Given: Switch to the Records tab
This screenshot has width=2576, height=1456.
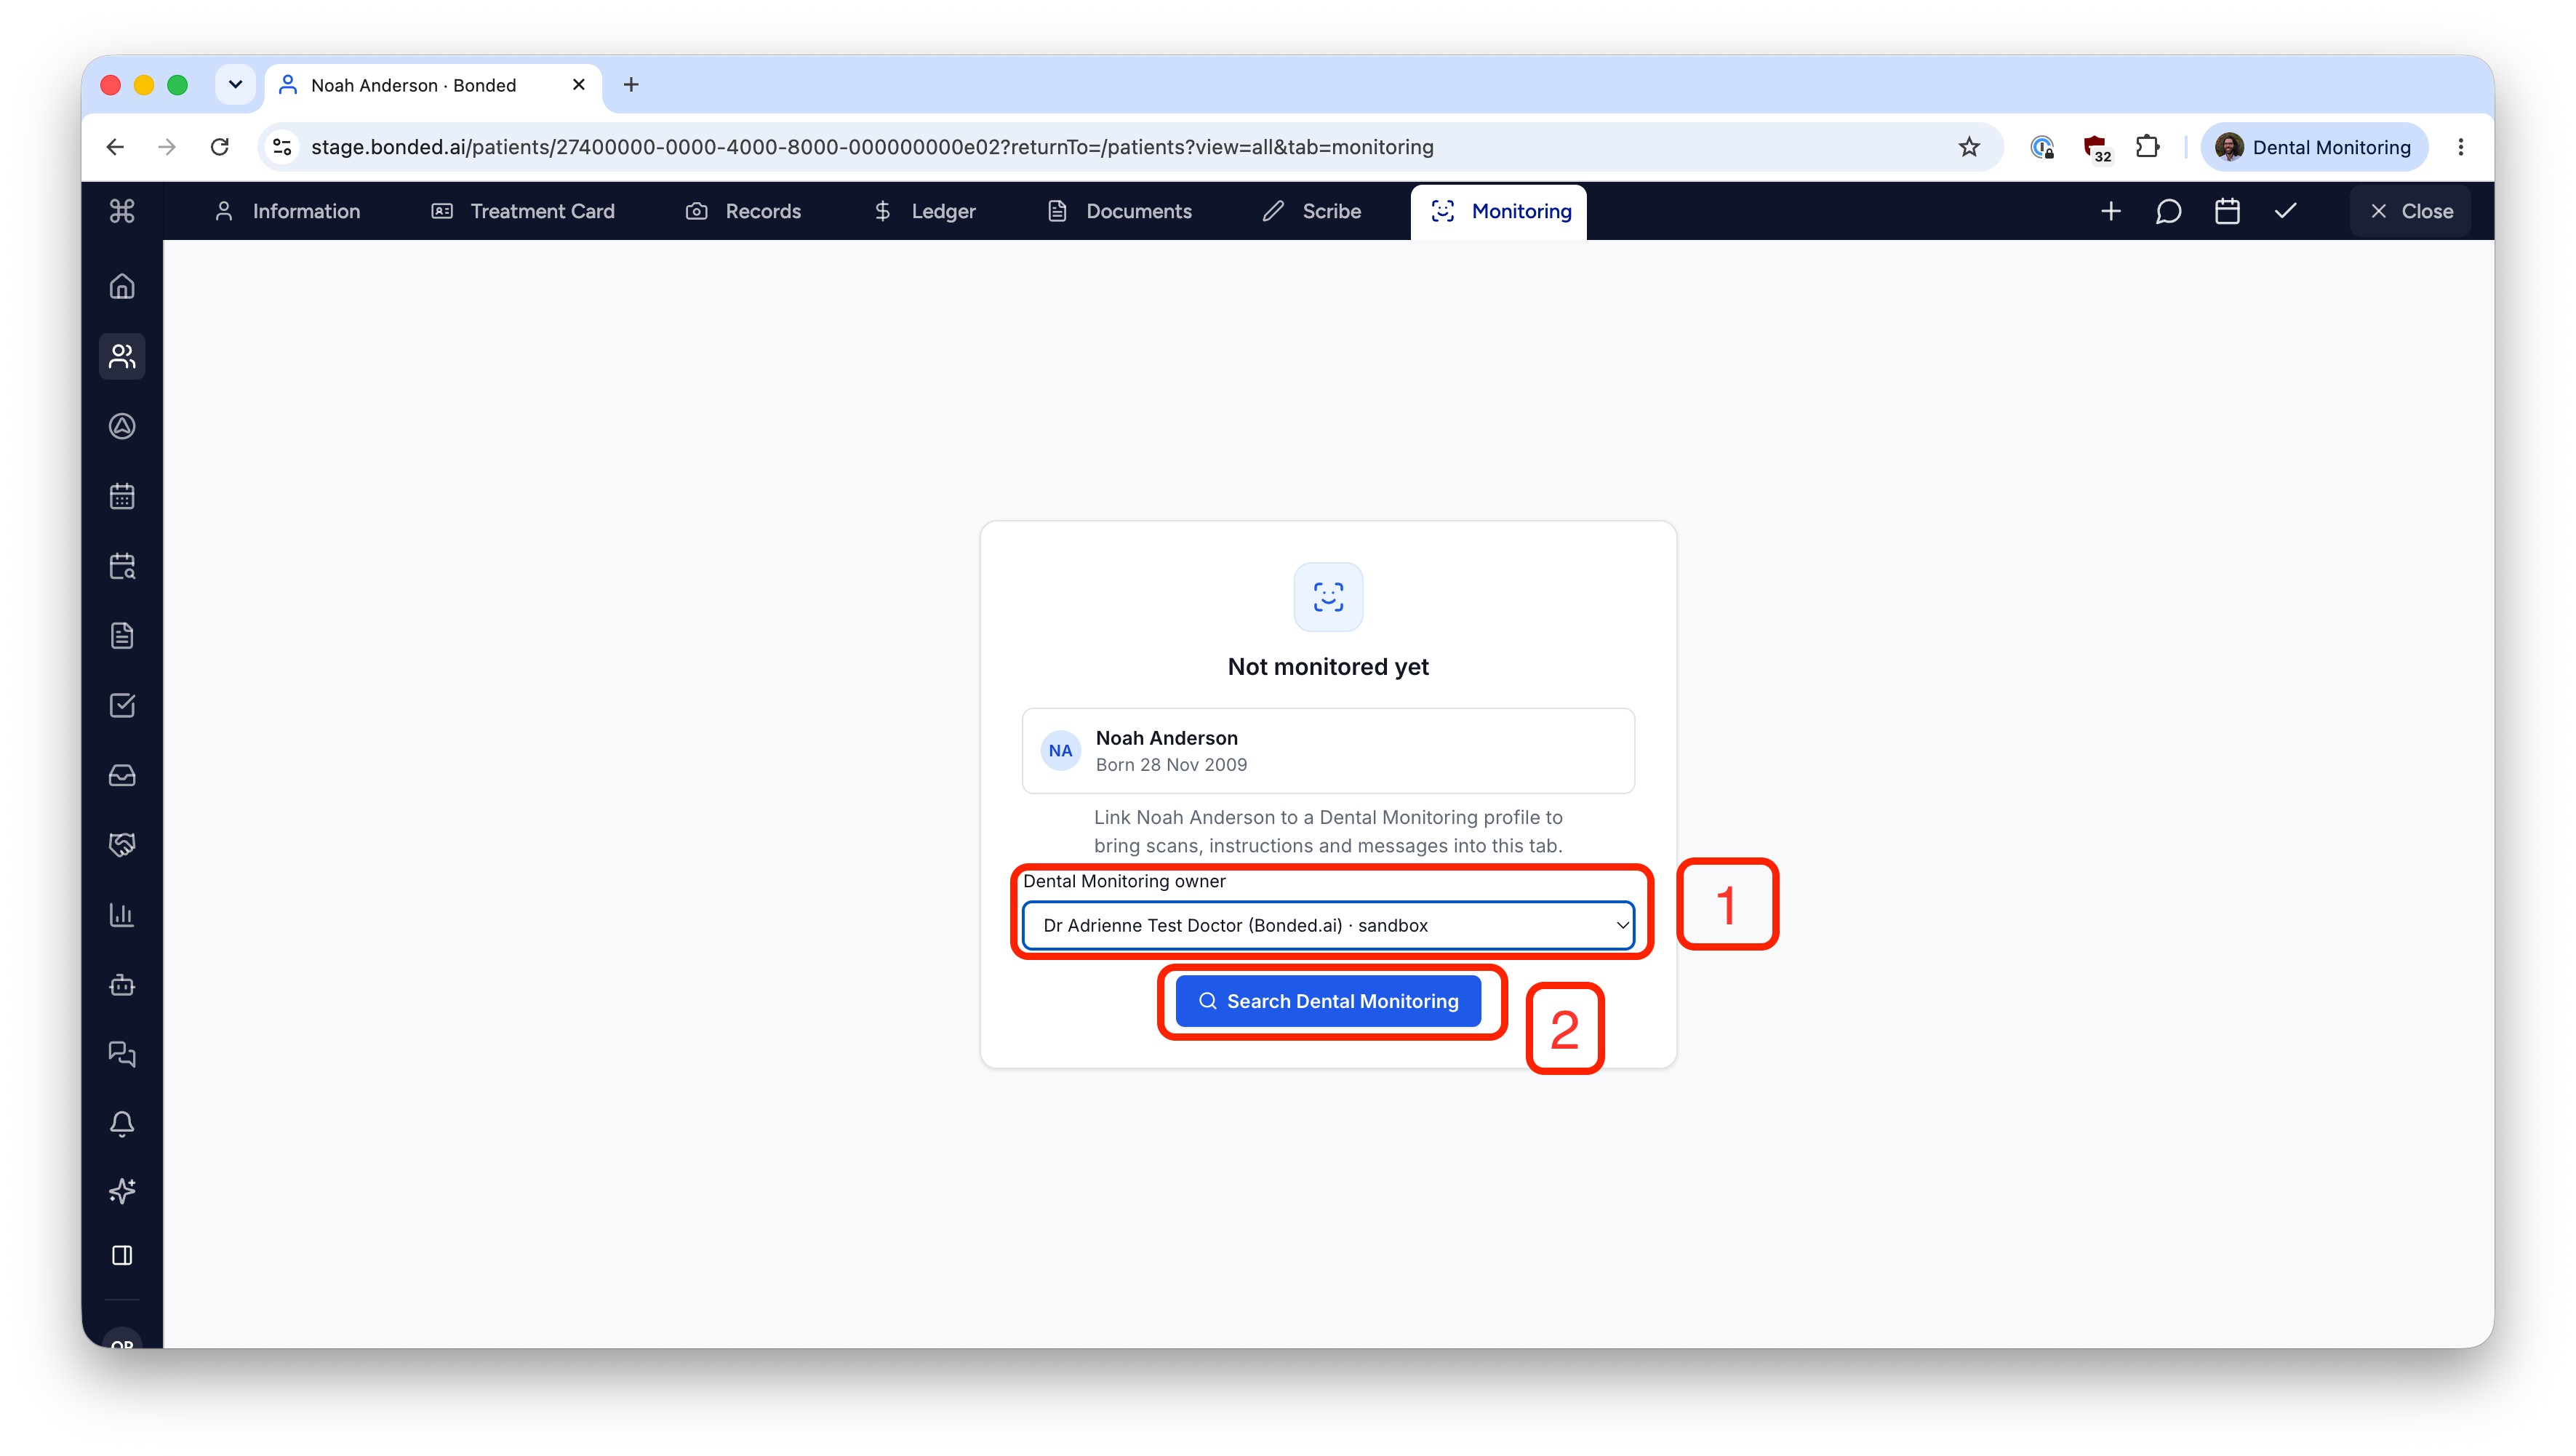Looking at the screenshot, I should pyautogui.click(x=743, y=211).
